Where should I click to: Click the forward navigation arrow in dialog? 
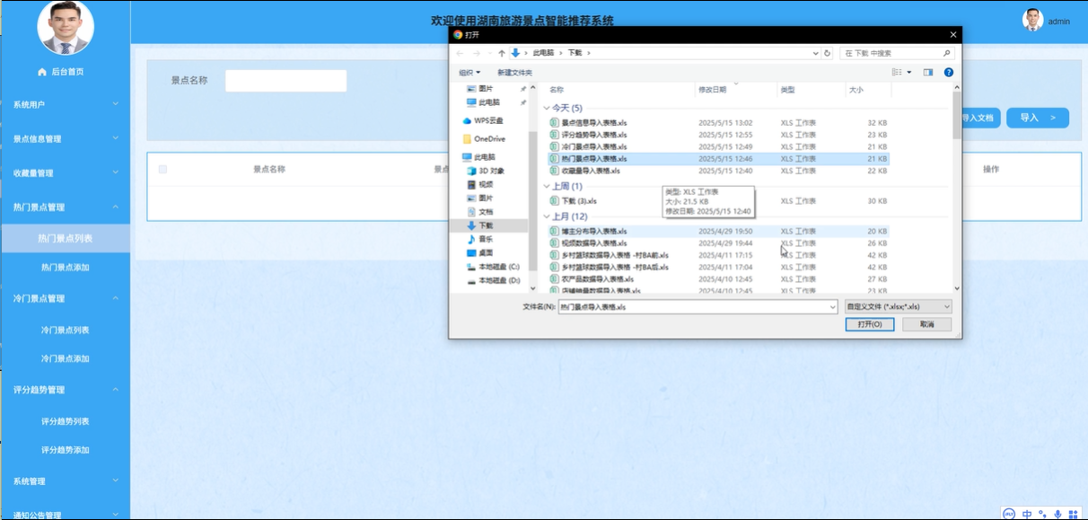click(477, 53)
